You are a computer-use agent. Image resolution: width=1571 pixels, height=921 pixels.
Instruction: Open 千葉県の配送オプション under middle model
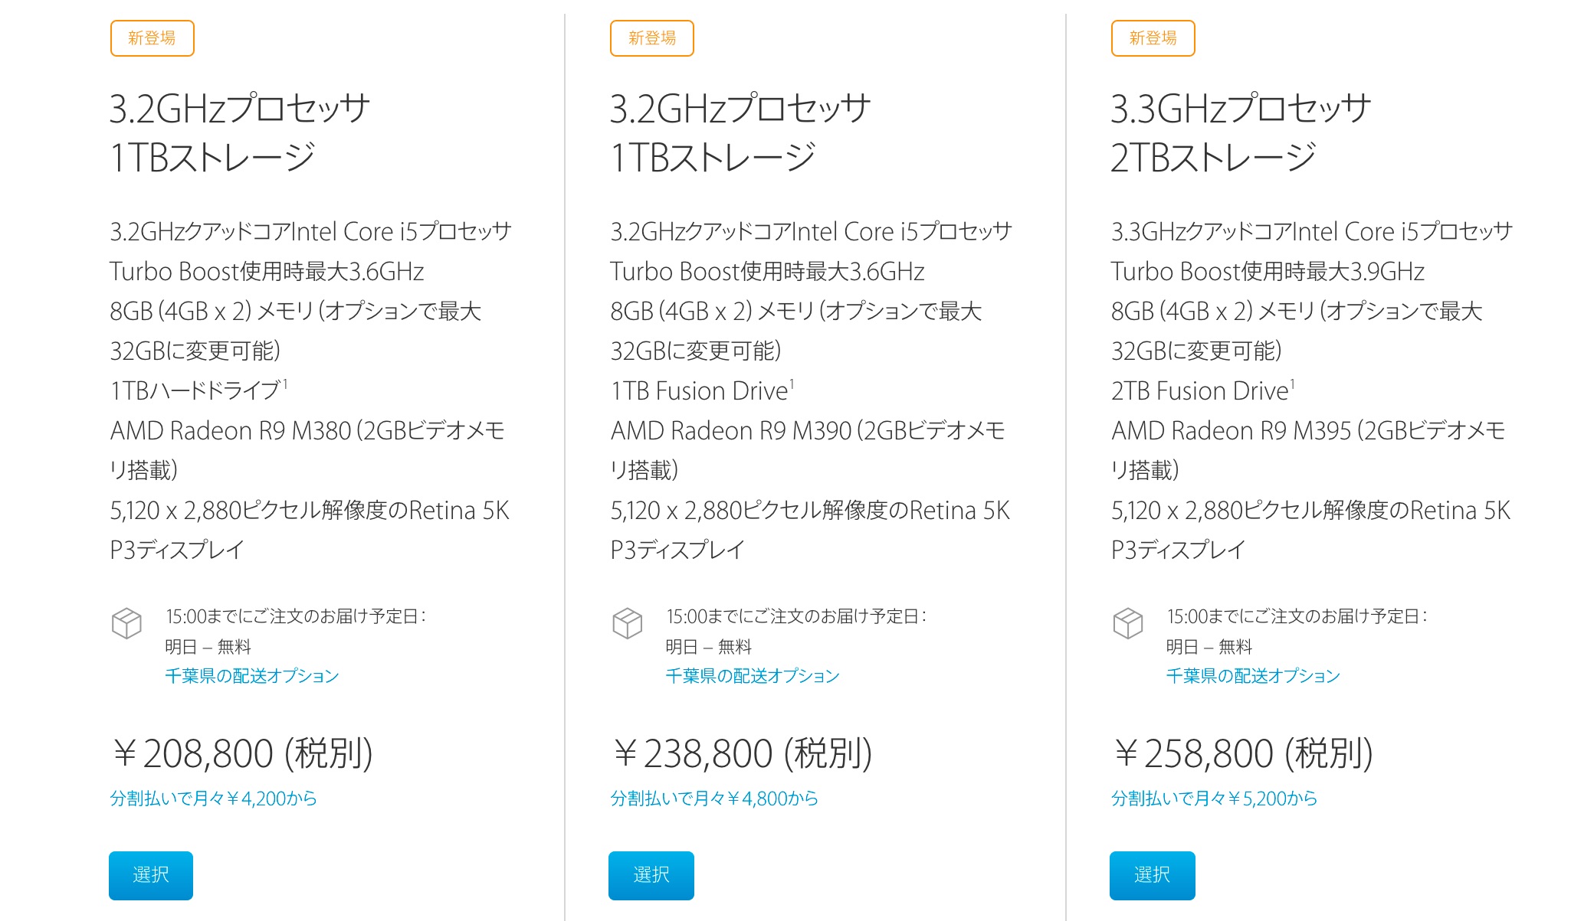753,676
